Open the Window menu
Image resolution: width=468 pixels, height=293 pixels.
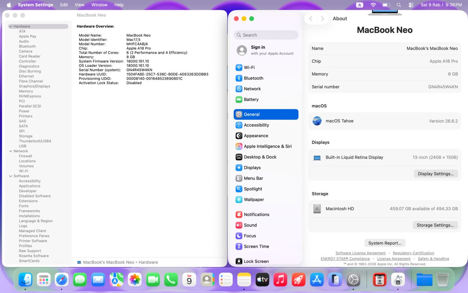(x=99, y=5)
